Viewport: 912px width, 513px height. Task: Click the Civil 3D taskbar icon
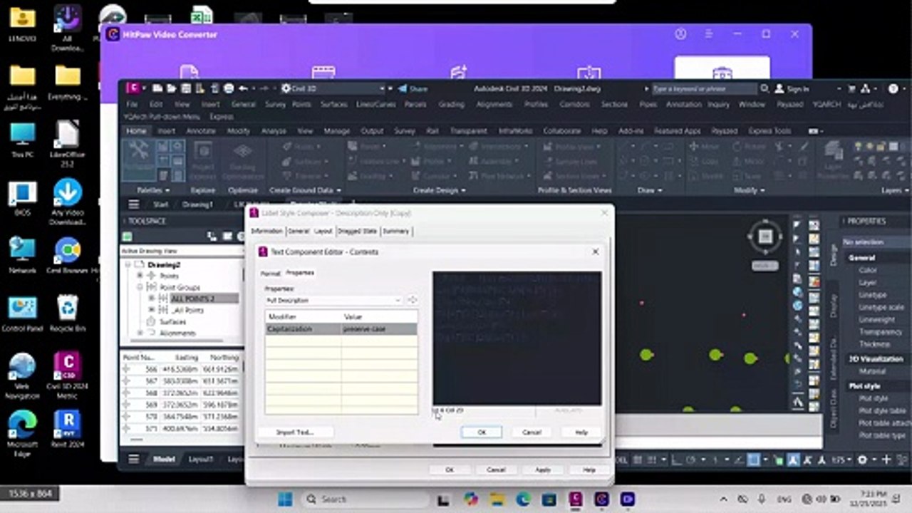[x=575, y=499]
